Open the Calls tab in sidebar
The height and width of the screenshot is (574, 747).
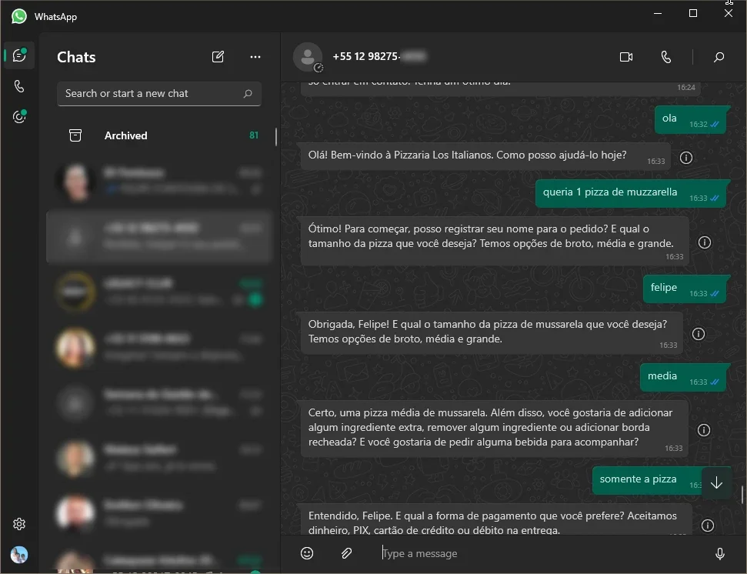coord(19,86)
